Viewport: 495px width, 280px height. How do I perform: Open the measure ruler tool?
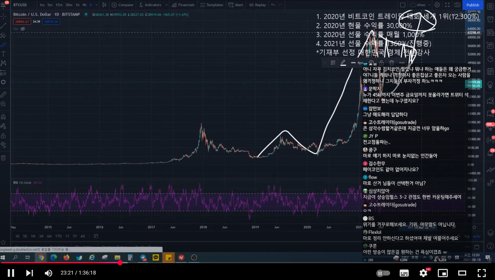pyautogui.click(x=4, y=95)
